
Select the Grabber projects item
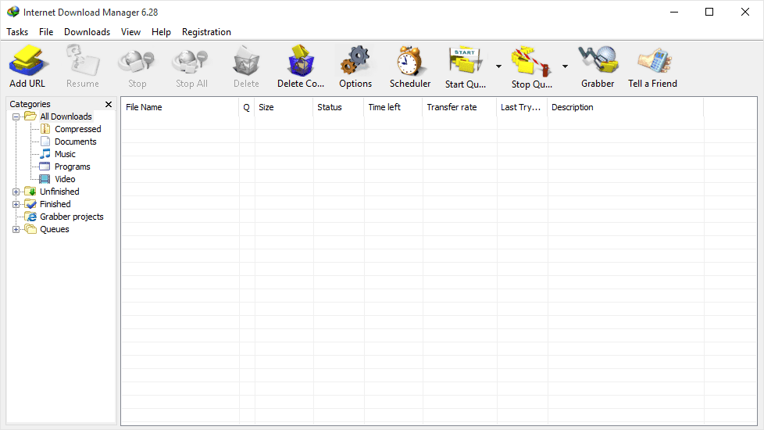[72, 217]
